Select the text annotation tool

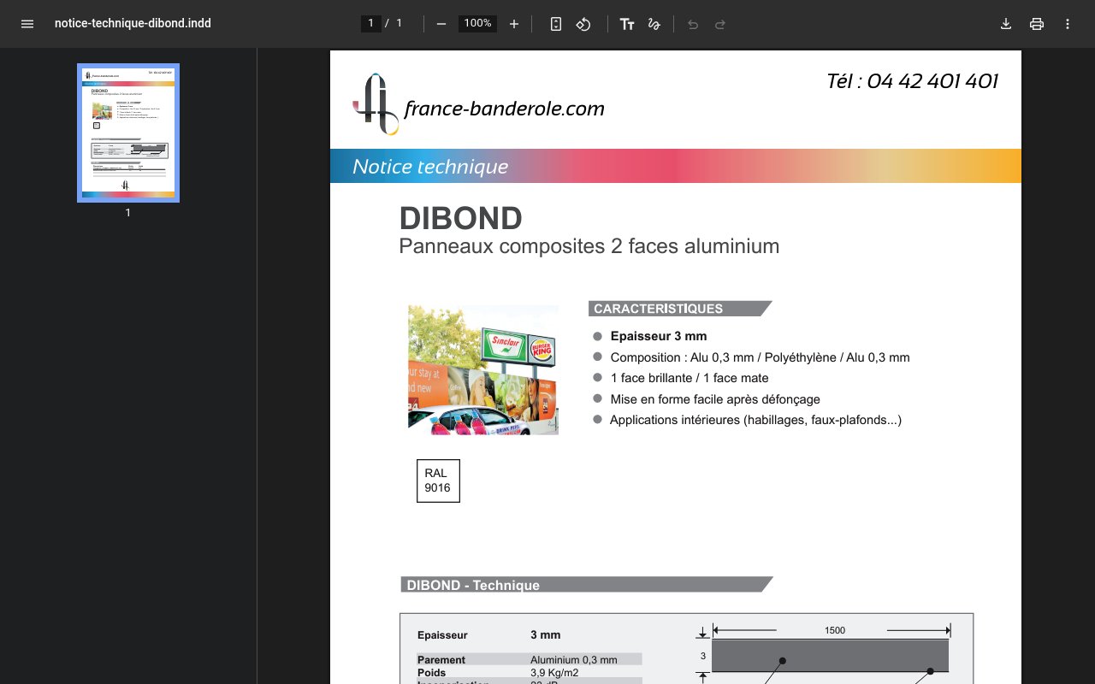coord(627,24)
